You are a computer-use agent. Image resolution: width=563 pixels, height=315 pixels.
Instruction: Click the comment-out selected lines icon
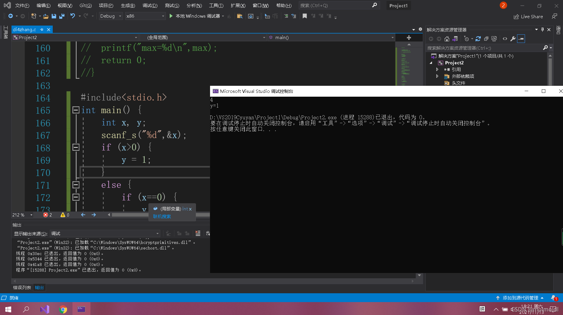pyautogui.click(x=286, y=16)
